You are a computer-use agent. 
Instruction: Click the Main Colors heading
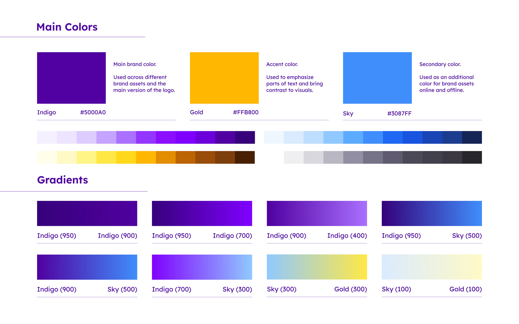pos(67,27)
